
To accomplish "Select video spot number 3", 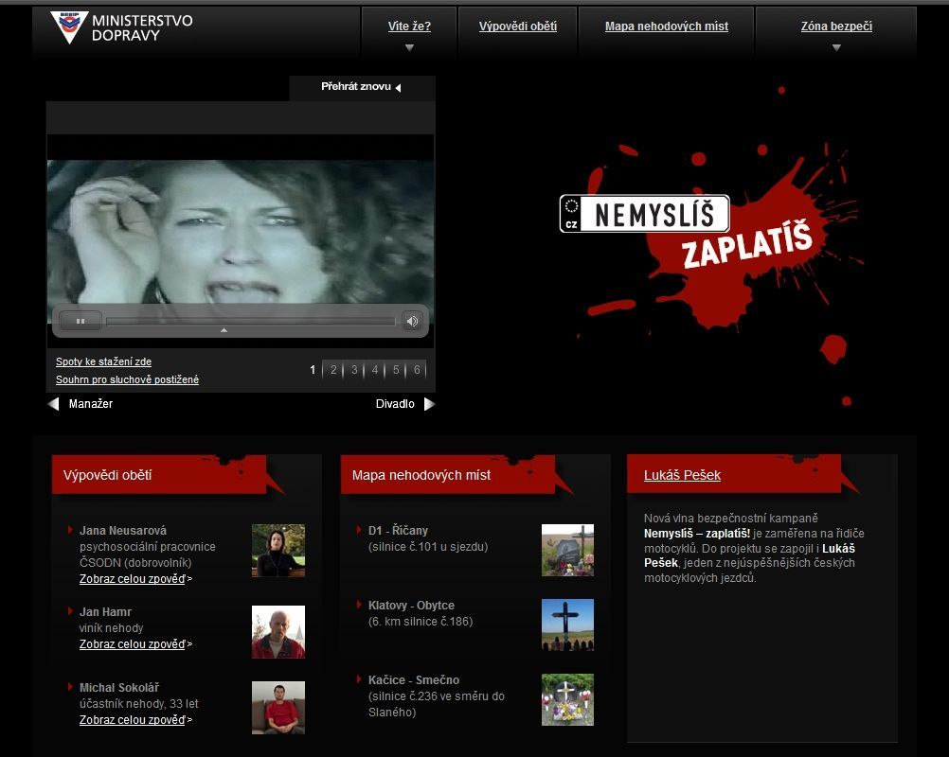I will (x=354, y=369).
